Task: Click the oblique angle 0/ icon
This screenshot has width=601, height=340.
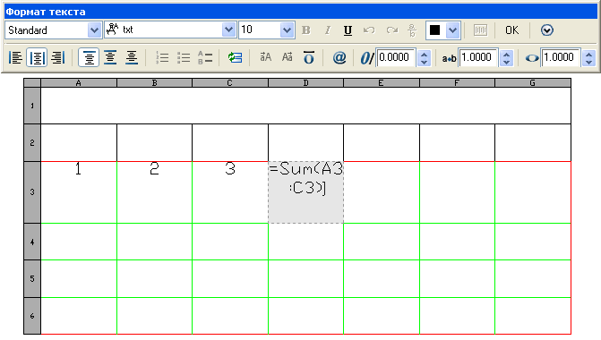Action: click(x=366, y=58)
